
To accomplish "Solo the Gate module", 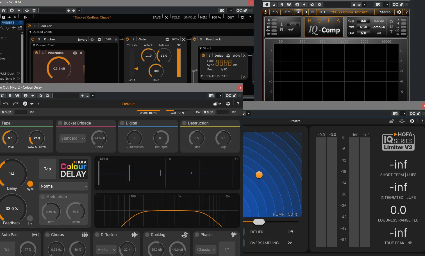I will click(133, 39).
